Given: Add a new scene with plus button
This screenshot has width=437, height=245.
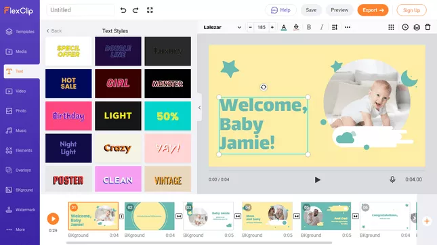Looking at the screenshot, I should [427, 221].
